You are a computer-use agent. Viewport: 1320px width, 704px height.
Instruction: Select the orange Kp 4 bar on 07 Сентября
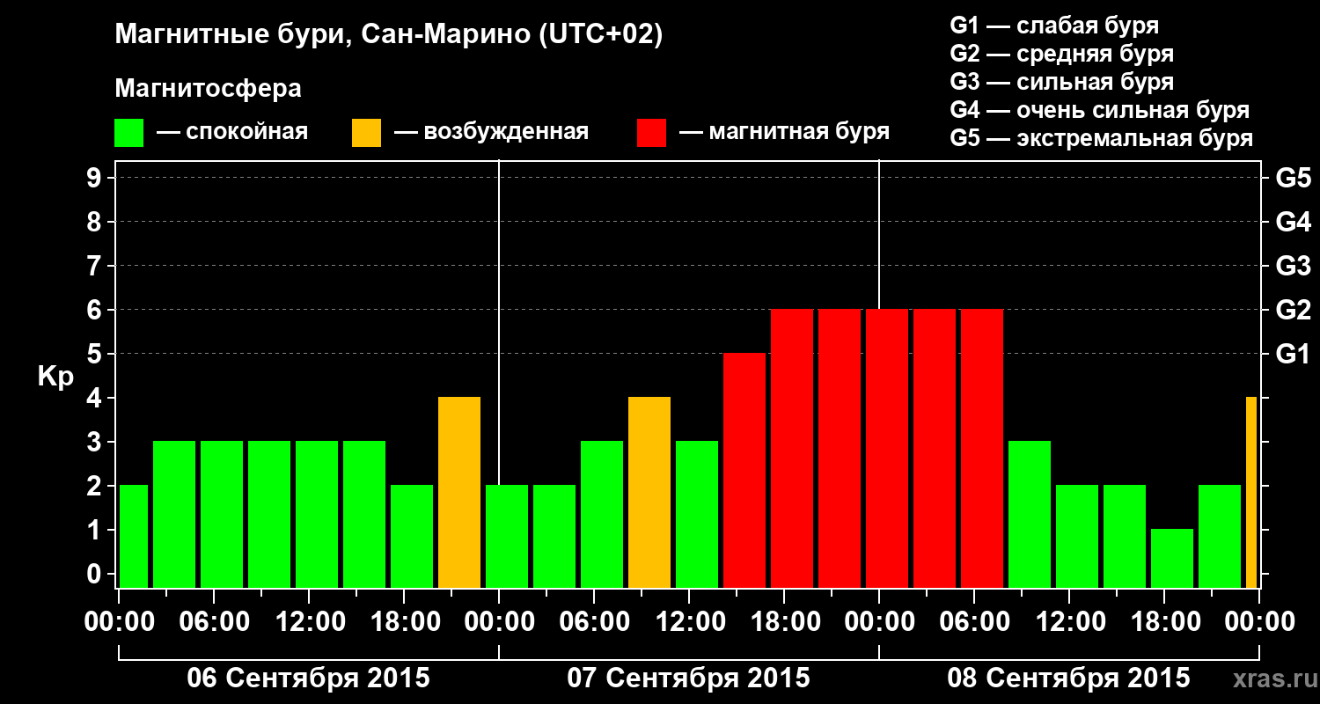[649, 493]
